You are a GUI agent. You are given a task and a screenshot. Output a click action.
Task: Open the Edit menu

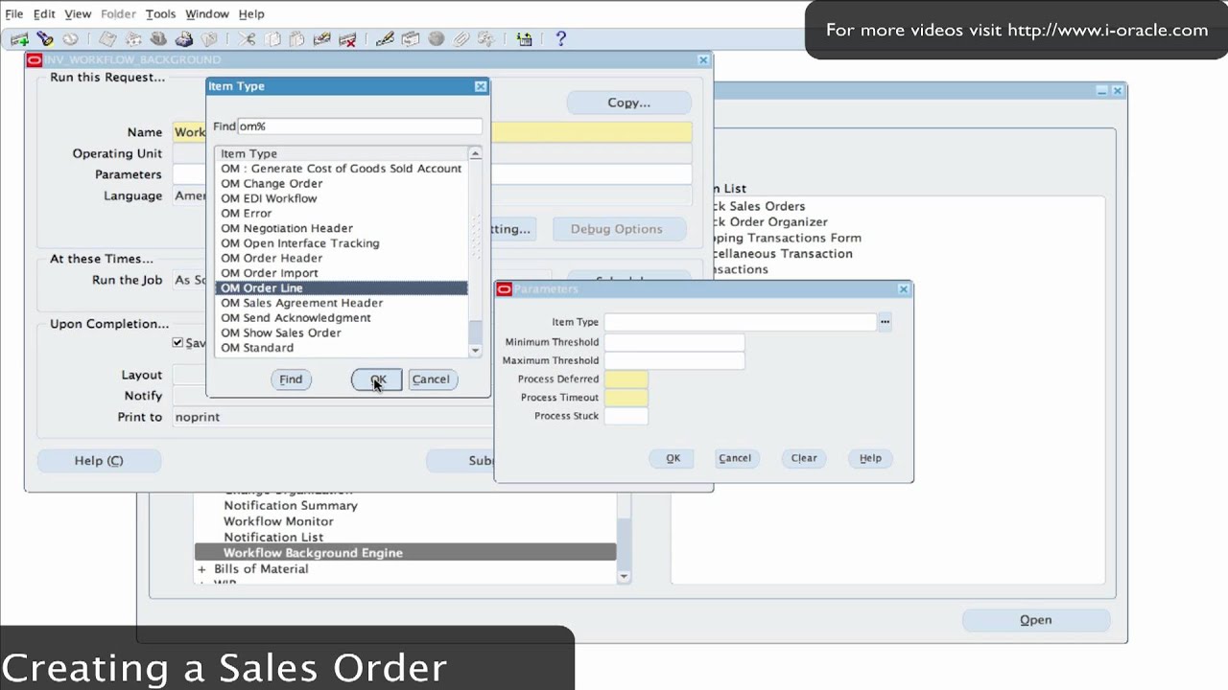[x=44, y=13]
